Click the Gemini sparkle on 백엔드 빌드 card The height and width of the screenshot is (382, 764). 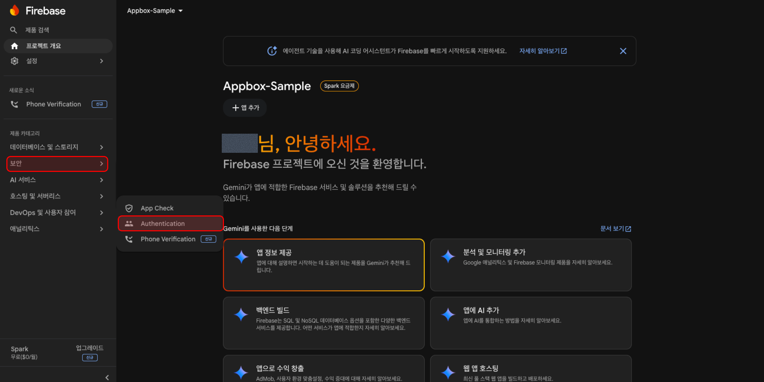coord(242,314)
